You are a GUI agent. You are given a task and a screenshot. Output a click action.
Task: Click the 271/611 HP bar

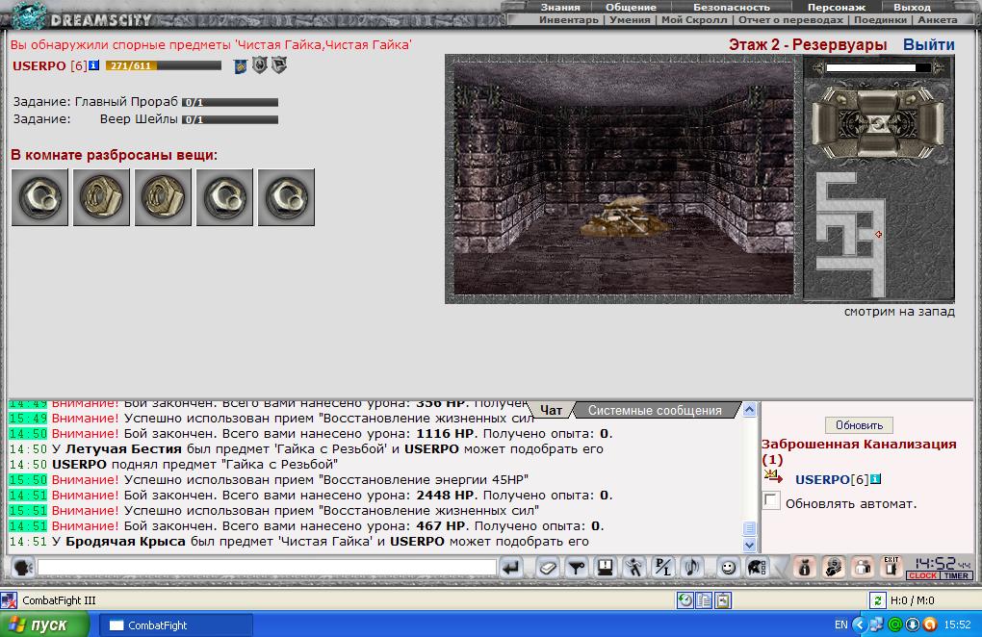(x=163, y=65)
